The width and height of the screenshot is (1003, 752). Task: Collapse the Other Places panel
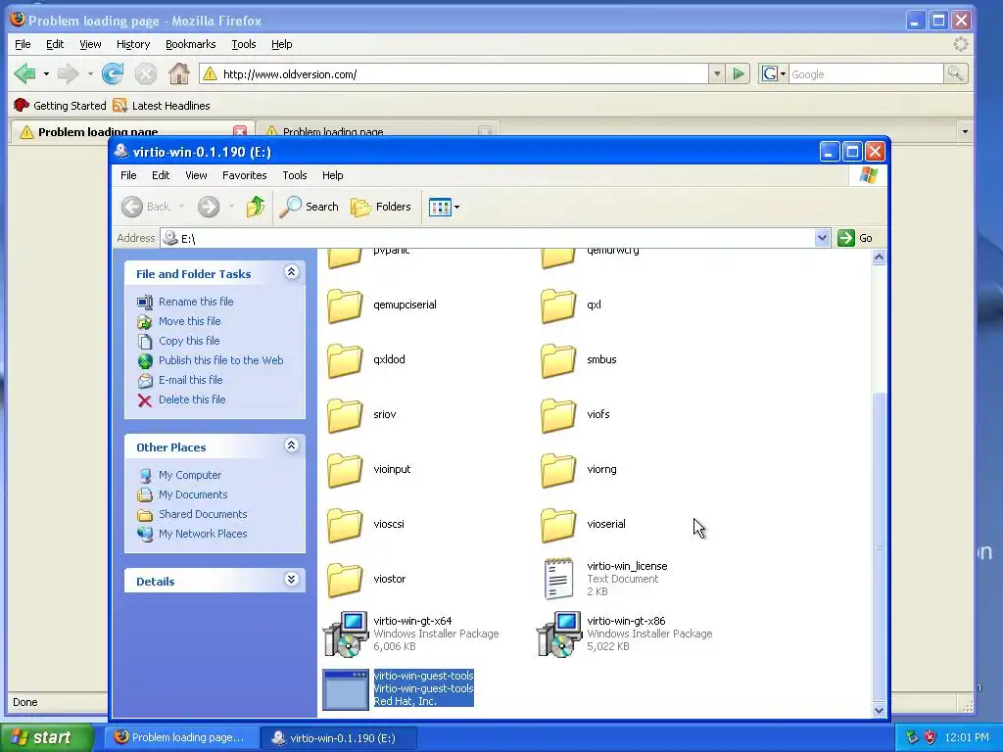tap(291, 446)
